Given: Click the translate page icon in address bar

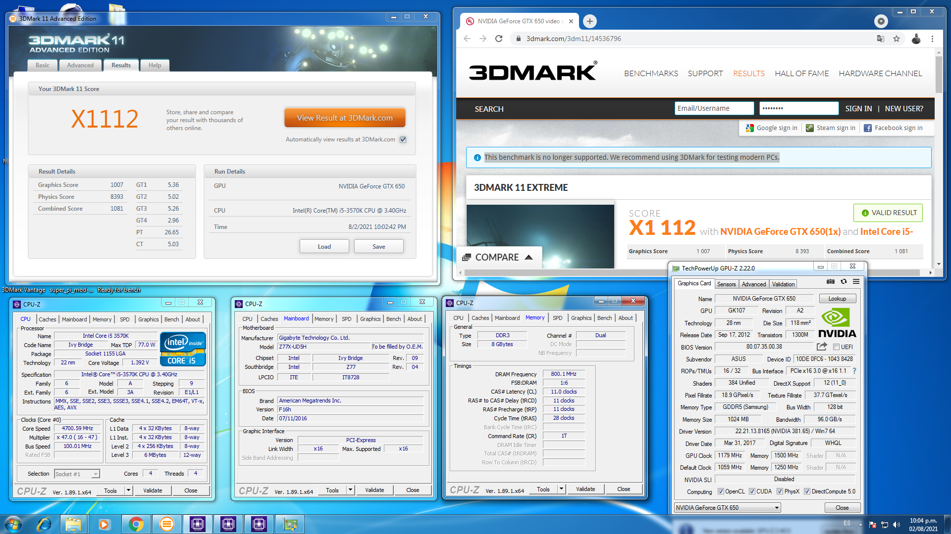Looking at the screenshot, I should pos(881,39).
